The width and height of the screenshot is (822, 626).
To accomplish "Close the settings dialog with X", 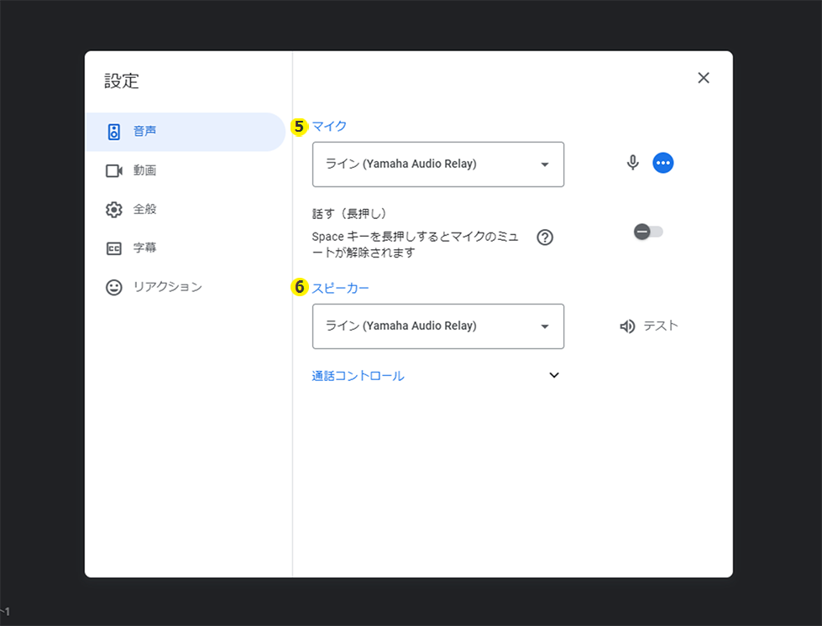I will pyautogui.click(x=704, y=78).
